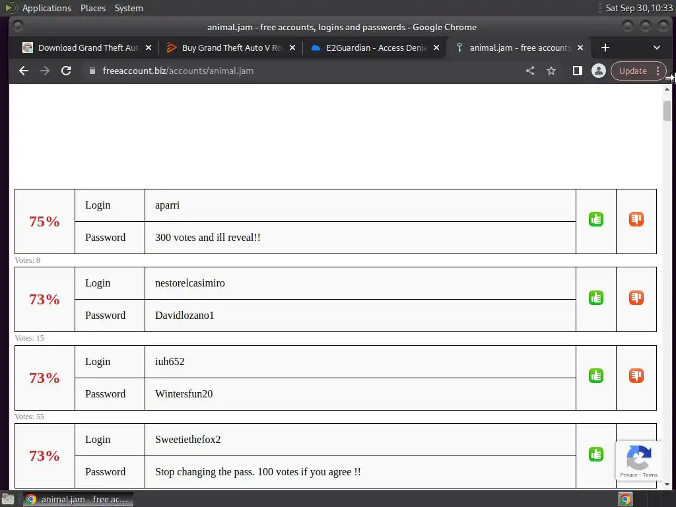Downvote the aparri account
The width and height of the screenshot is (676, 507).
click(636, 219)
